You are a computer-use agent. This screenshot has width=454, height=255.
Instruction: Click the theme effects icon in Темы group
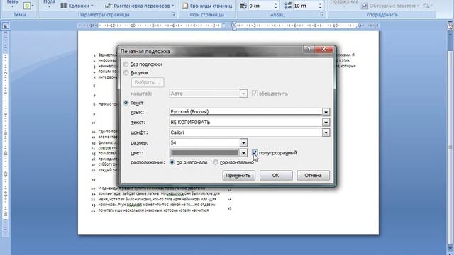coord(28,6)
